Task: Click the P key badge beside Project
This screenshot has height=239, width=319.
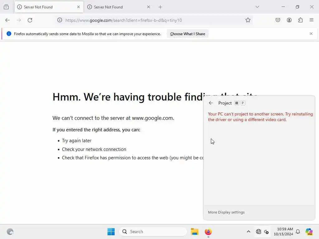Action: (243, 103)
